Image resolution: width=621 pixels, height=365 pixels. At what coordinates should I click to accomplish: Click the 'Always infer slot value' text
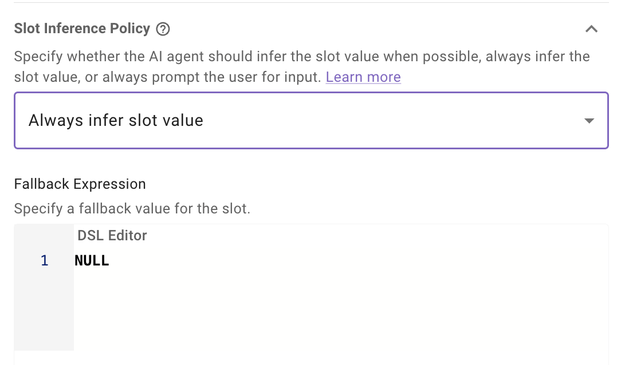click(116, 121)
